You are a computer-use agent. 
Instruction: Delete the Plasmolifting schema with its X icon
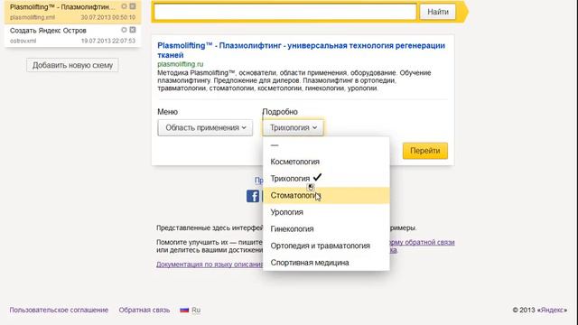[x=133, y=6]
